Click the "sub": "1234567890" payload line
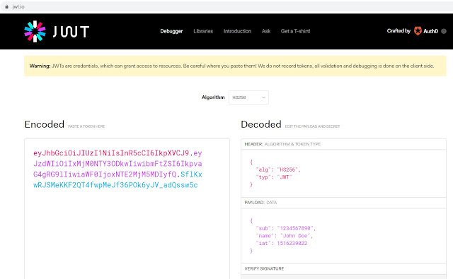 tap(286, 228)
